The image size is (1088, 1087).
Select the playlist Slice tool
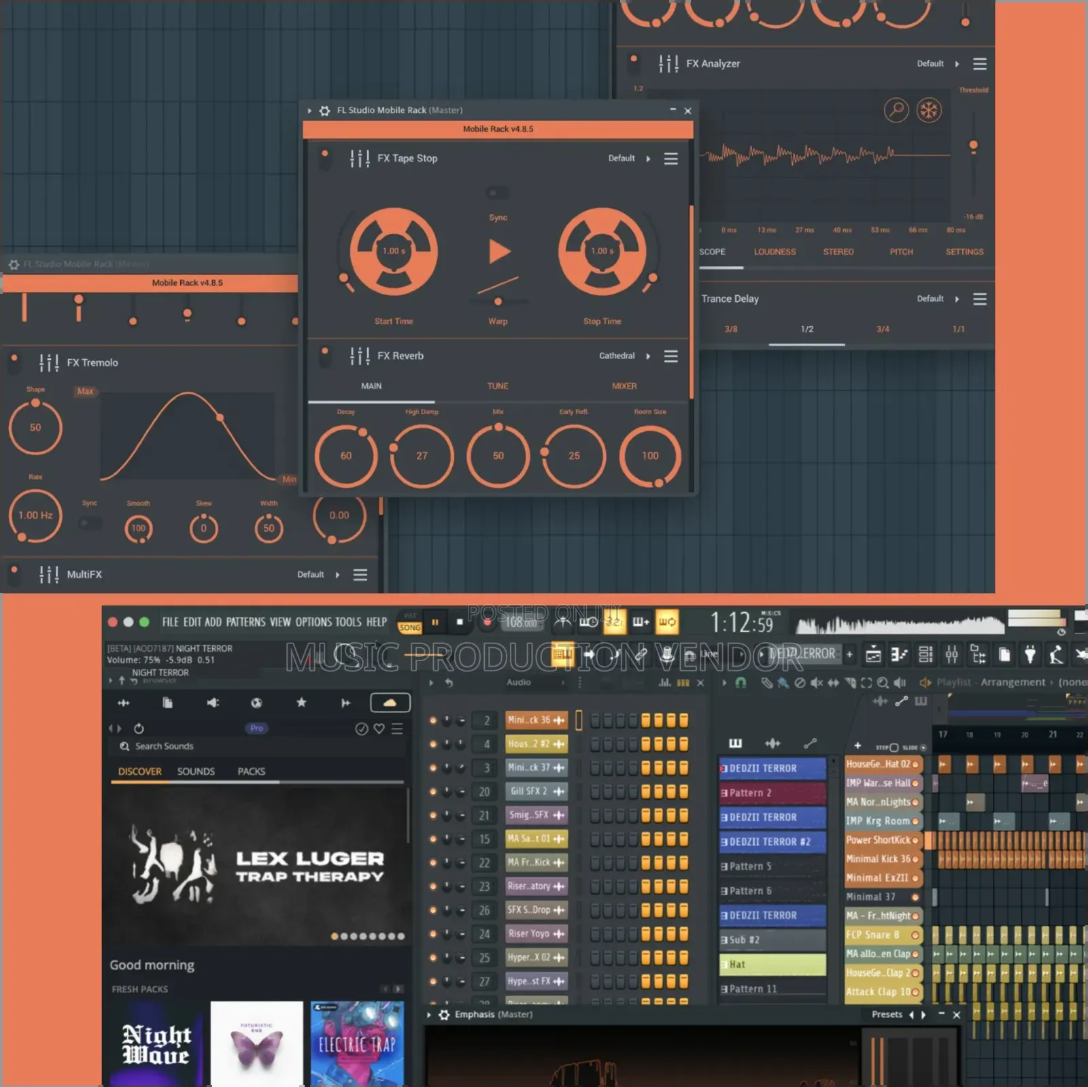(850, 682)
